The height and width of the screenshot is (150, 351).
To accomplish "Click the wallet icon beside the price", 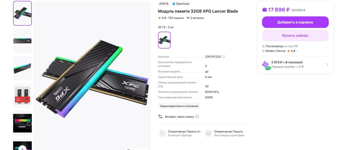I will [x=265, y=10].
